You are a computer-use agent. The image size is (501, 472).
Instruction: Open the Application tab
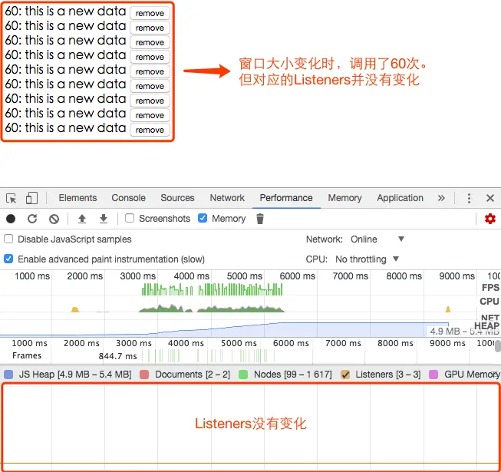tap(400, 198)
